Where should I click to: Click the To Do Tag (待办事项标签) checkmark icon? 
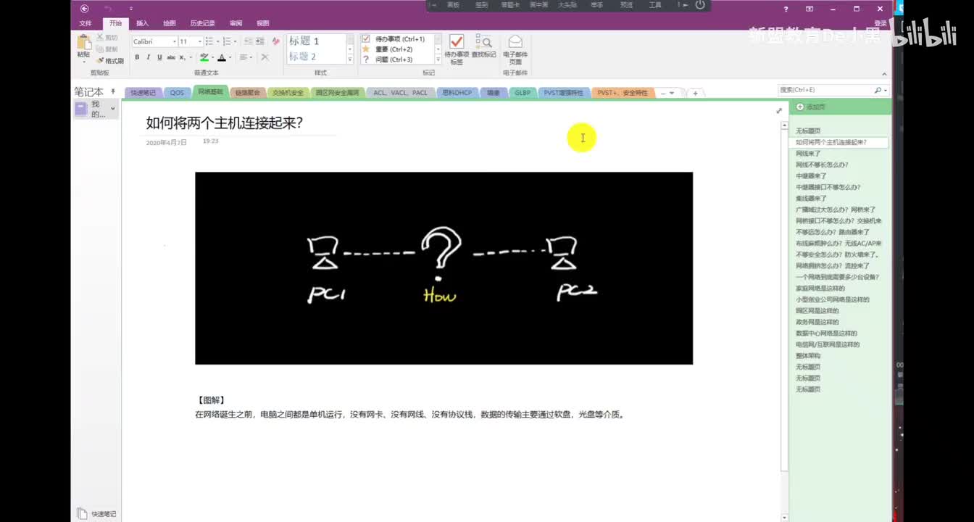click(457, 42)
